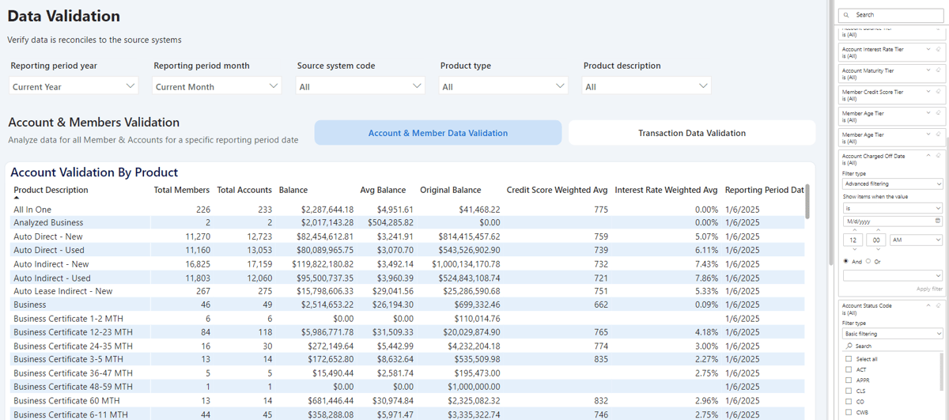Screen dimensions: 949x420
Task: Click the magnifier icon in filter pane search
Action: coord(846,15)
